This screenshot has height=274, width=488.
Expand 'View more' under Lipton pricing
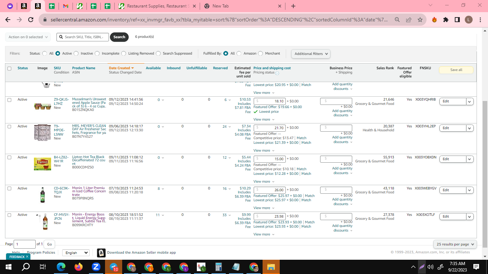click(x=264, y=182)
